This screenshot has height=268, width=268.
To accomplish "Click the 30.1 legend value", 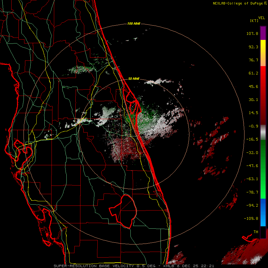I will (x=253, y=100).
